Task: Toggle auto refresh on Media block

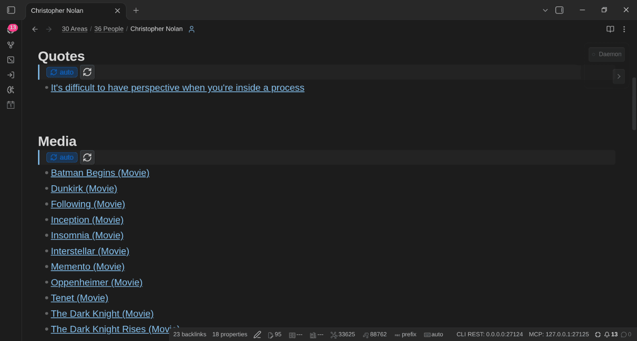Action: tap(62, 157)
